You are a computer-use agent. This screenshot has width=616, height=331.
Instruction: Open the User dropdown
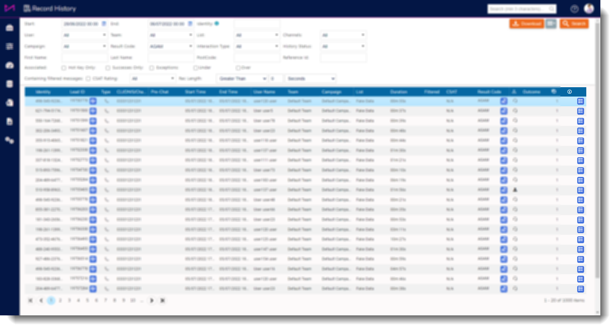click(x=84, y=35)
